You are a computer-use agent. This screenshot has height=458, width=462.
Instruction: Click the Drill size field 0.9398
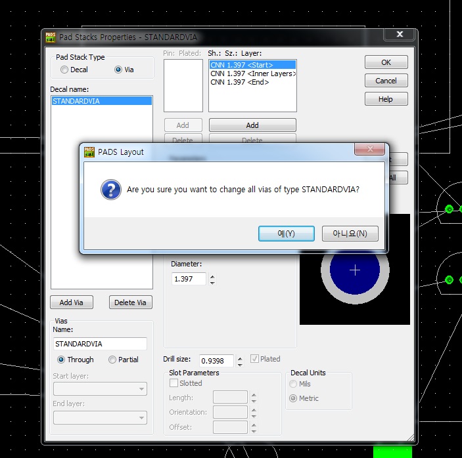coord(216,361)
